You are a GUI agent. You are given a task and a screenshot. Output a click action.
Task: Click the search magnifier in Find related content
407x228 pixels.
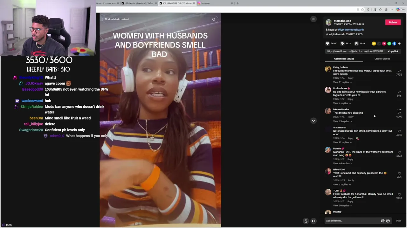(x=214, y=19)
